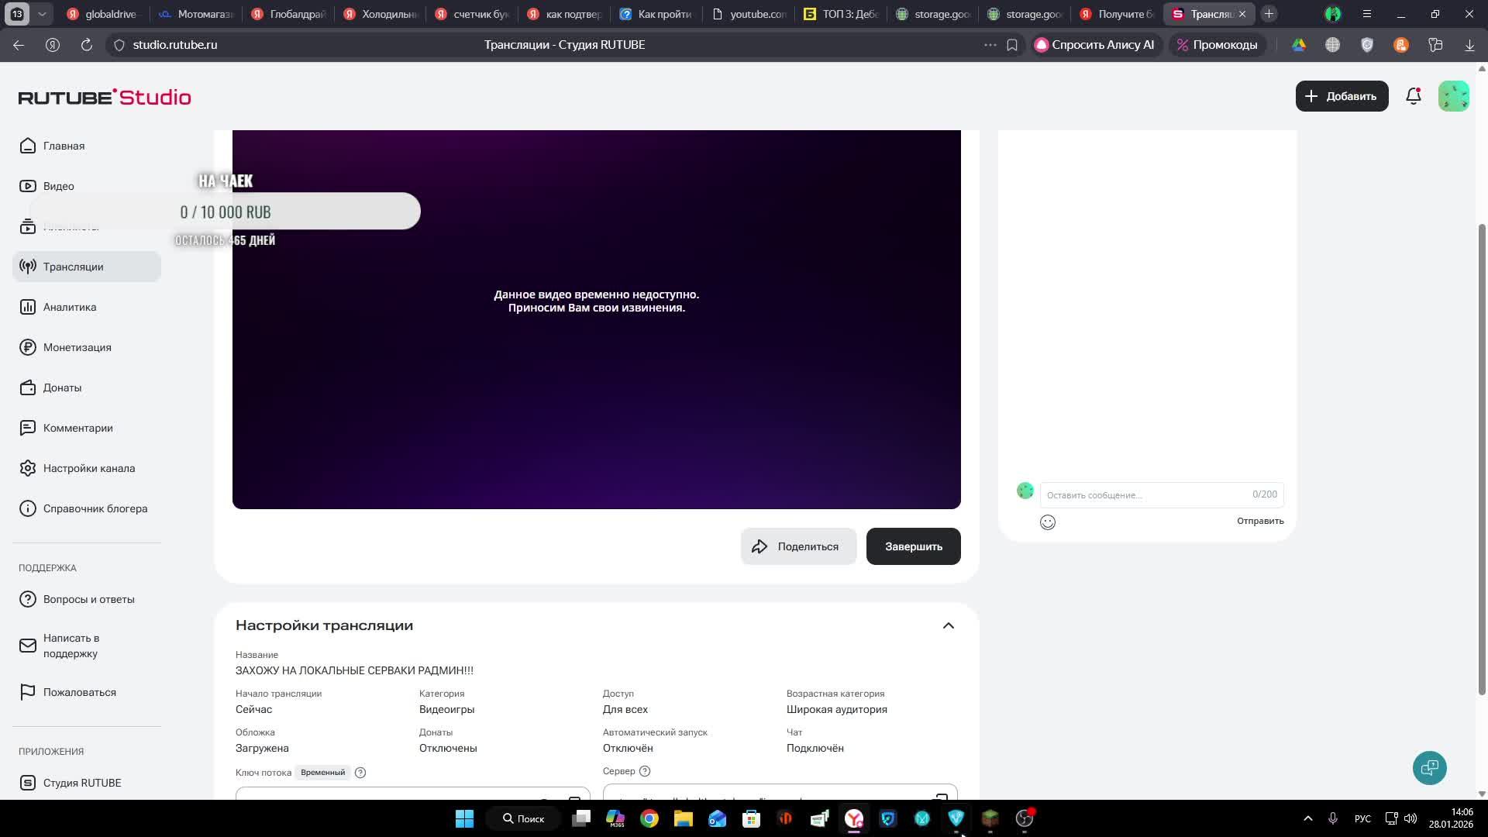Open the notifications bell icon
This screenshot has height=837, width=1488.
(x=1413, y=96)
